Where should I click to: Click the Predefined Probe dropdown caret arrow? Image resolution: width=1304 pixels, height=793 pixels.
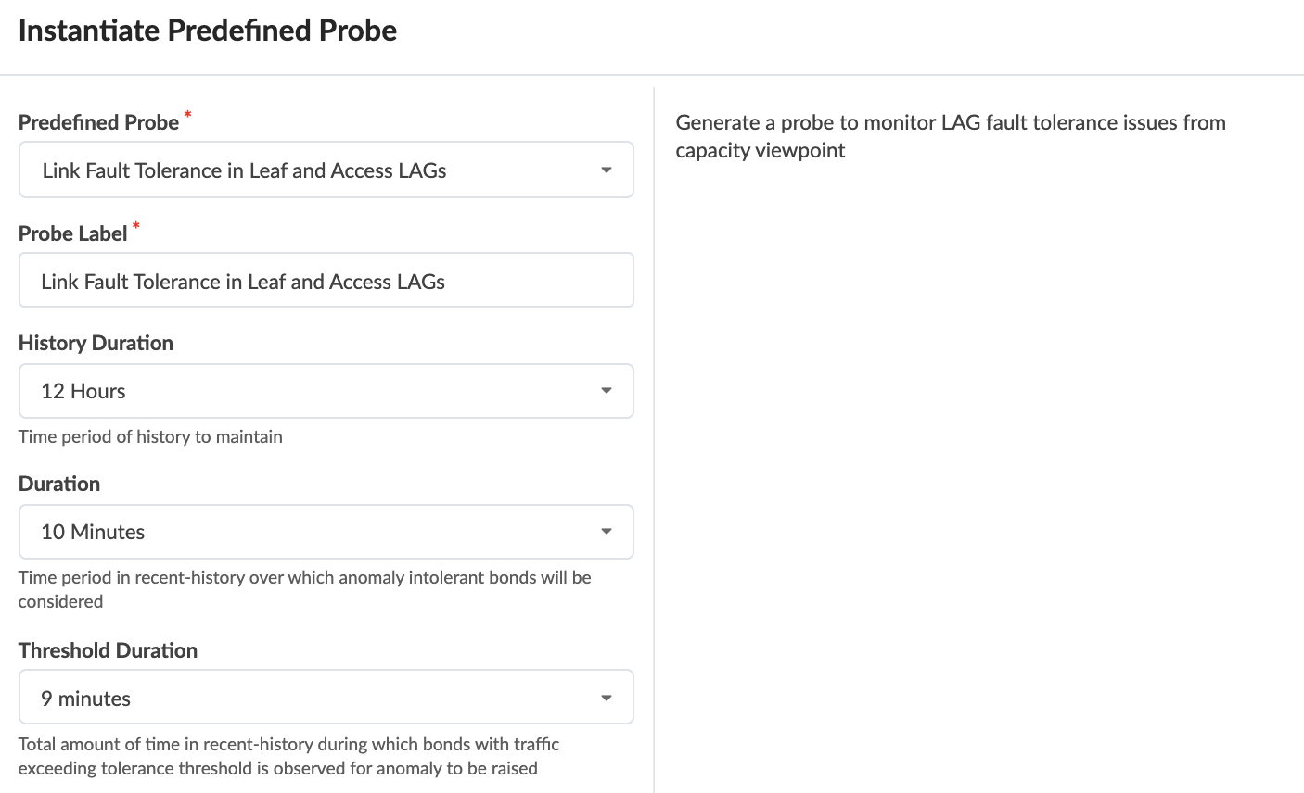tap(606, 170)
